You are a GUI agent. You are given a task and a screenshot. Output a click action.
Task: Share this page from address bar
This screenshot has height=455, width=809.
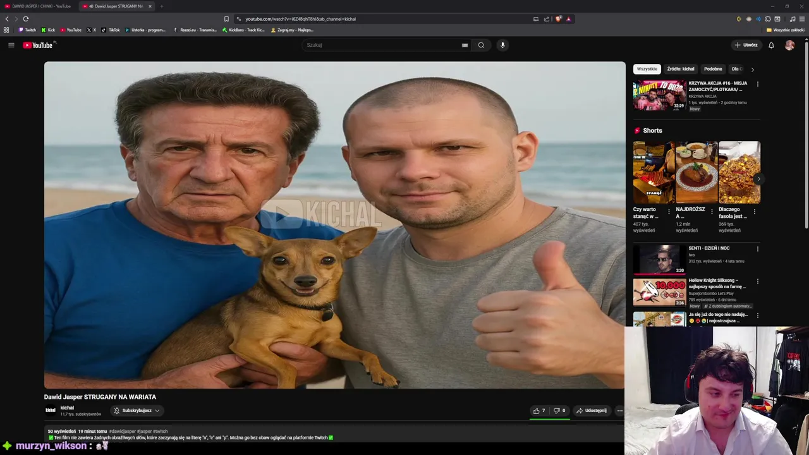tap(547, 19)
